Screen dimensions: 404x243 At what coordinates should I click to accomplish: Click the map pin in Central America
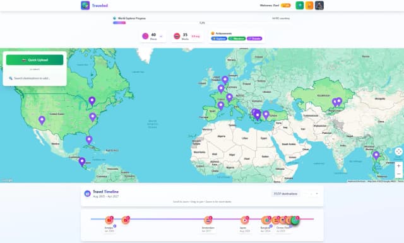(82, 162)
